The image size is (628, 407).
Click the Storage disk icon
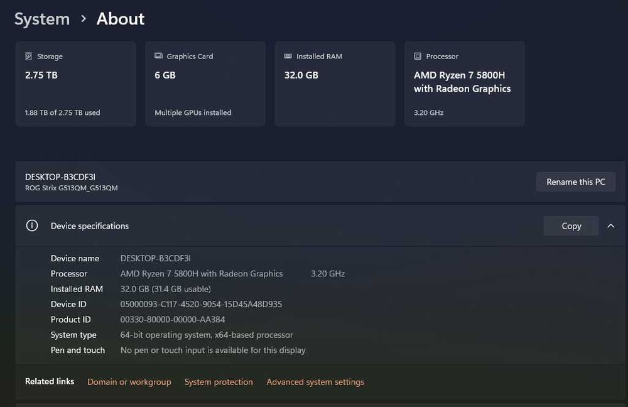[28, 56]
